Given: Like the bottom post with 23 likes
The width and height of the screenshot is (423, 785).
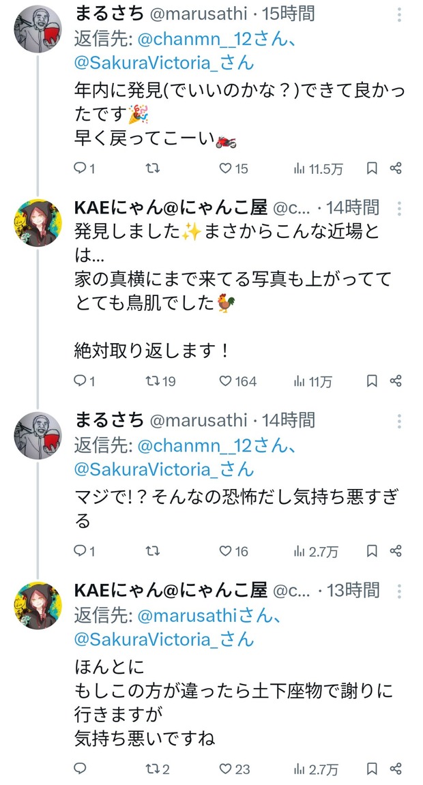Looking at the screenshot, I should [x=234, y=769].
